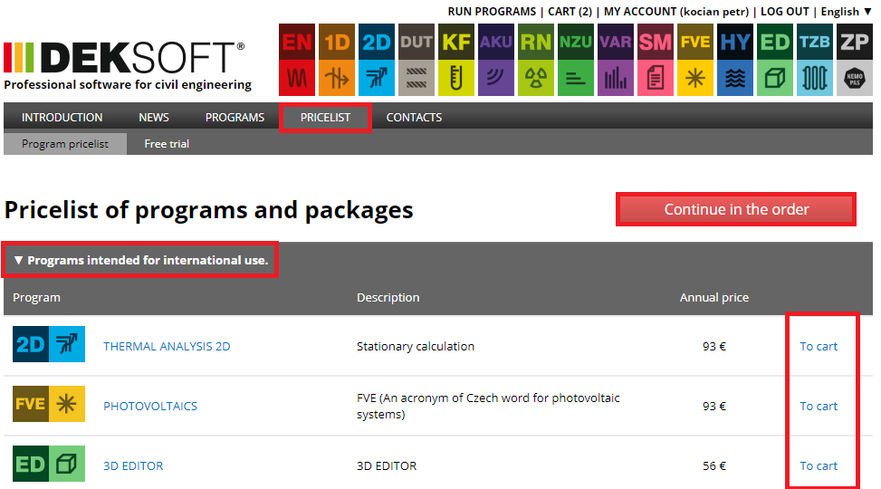Open the English language dropdown

click(x=847, y=12)
